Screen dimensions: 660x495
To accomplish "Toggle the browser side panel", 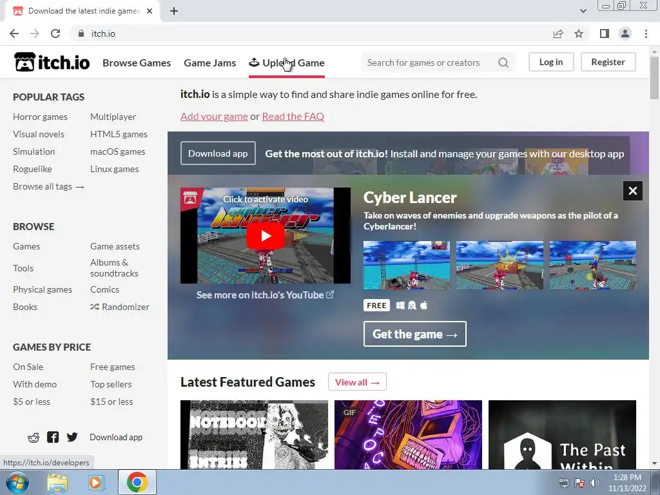I will [x=605, y=34].
